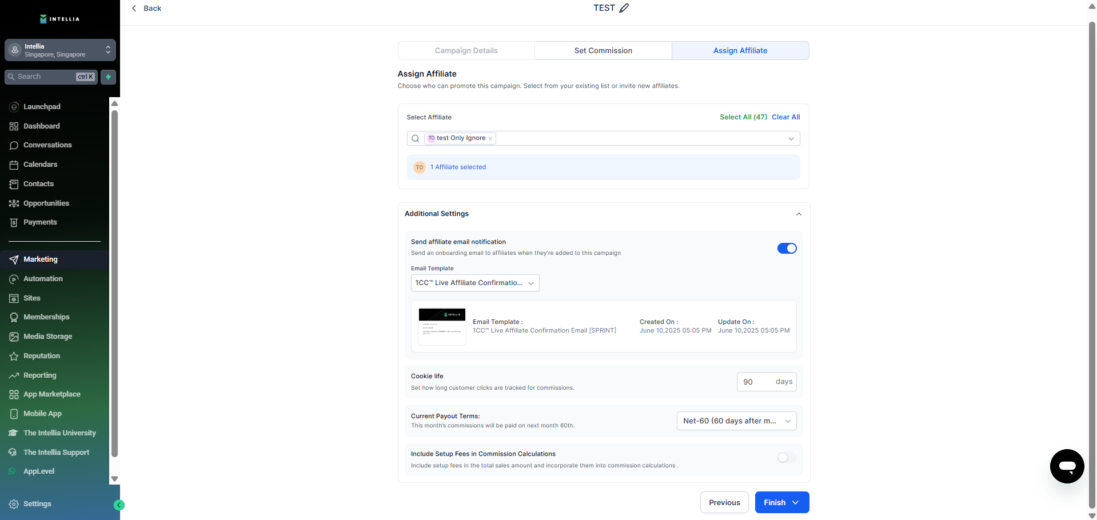Collapse the sidebar with green arrow button
Screen dimensions: 1097x520
pos(119,505)
